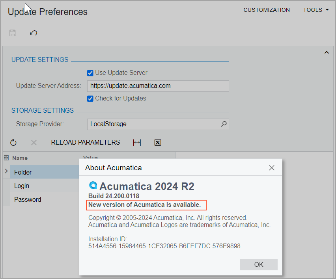
Task: Collapse the settings panel with the chevron
Action: click(327, 52)
